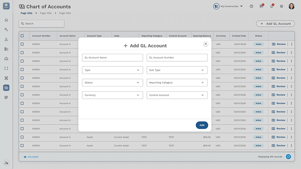
Task: Open the person profile sidebar icon
Action: tap(6, 39)
